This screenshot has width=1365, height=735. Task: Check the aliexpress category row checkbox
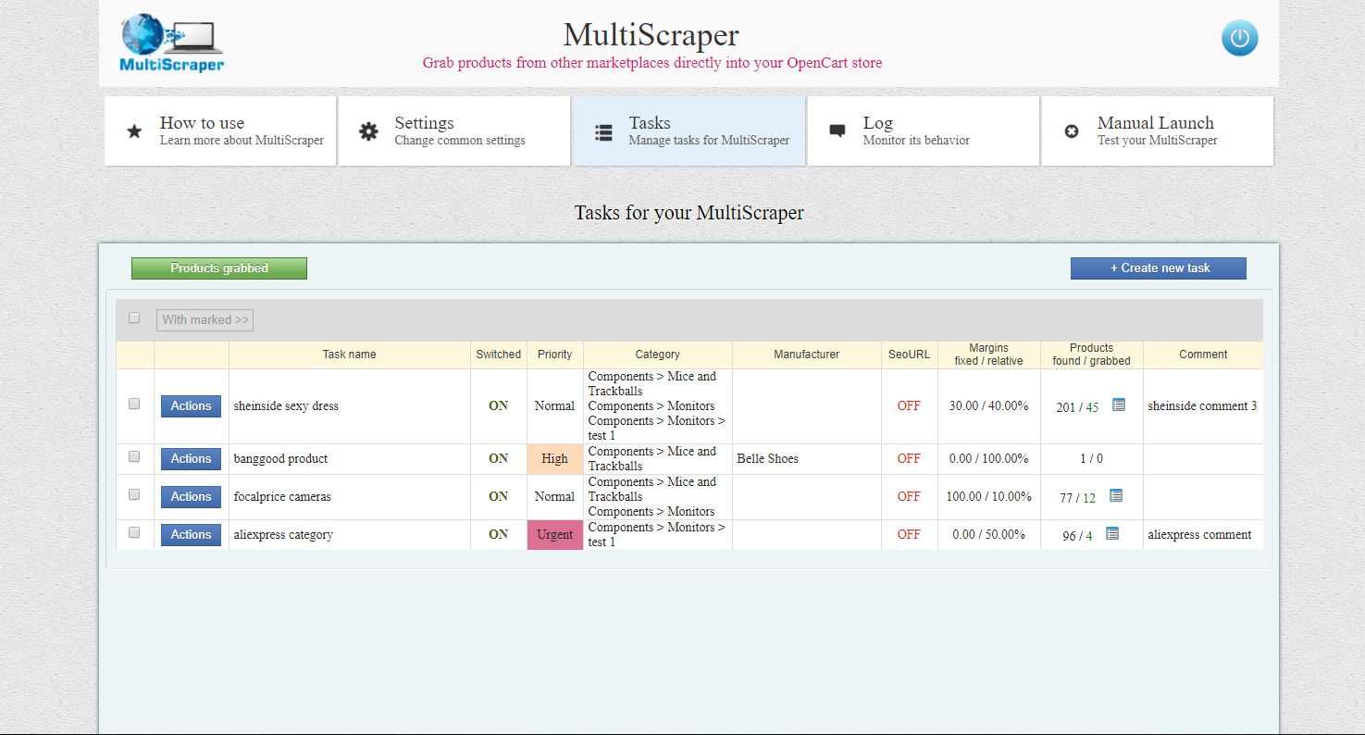(134, 532)
